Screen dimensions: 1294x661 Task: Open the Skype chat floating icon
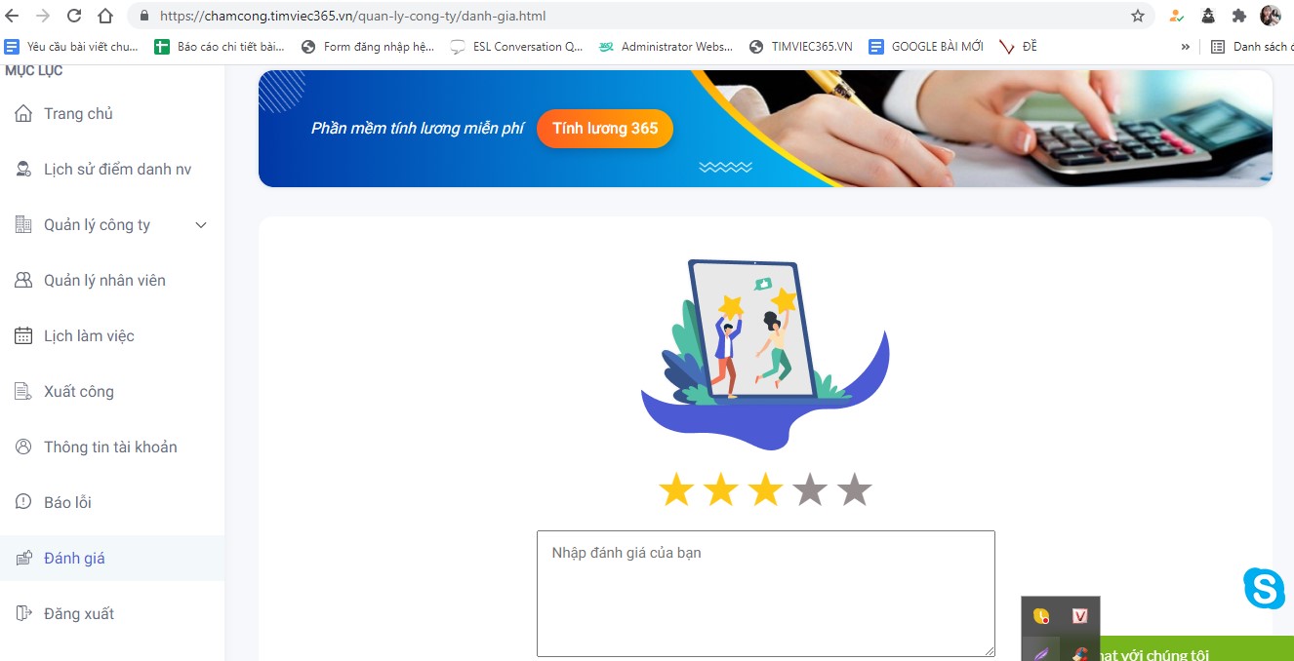pyautogui.click(x=1264, y=589)
